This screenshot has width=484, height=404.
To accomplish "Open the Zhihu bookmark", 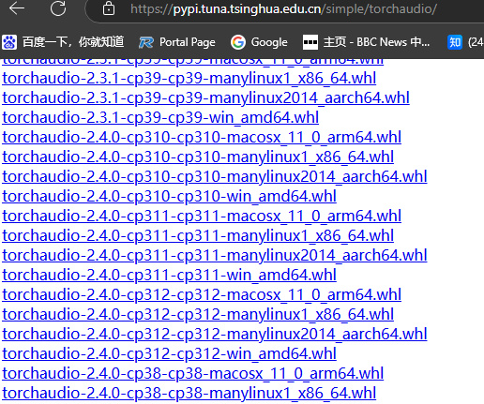I will [x=465, y=42].
